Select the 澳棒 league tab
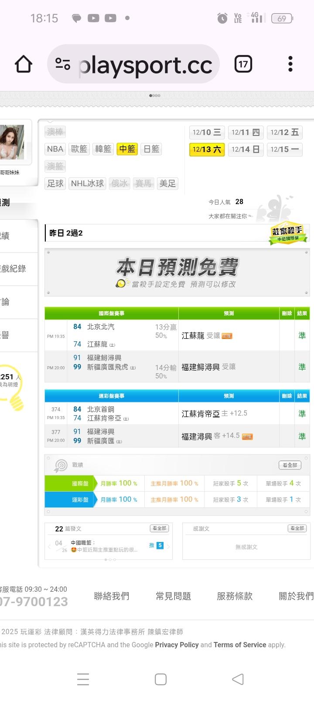The height and width of the screenshot is (701, 314). coord(55,132)
